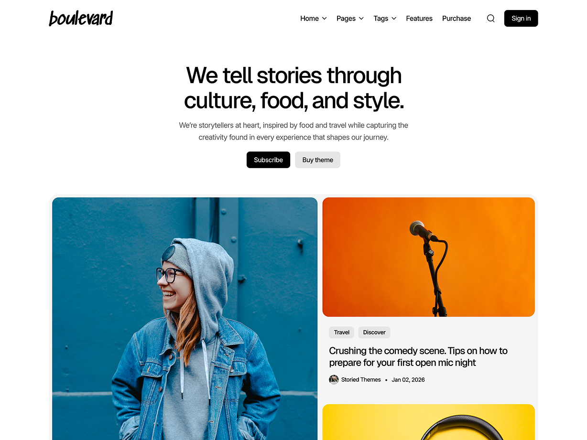
Task: Click the boulevard logo
Action: click(81, 18)
